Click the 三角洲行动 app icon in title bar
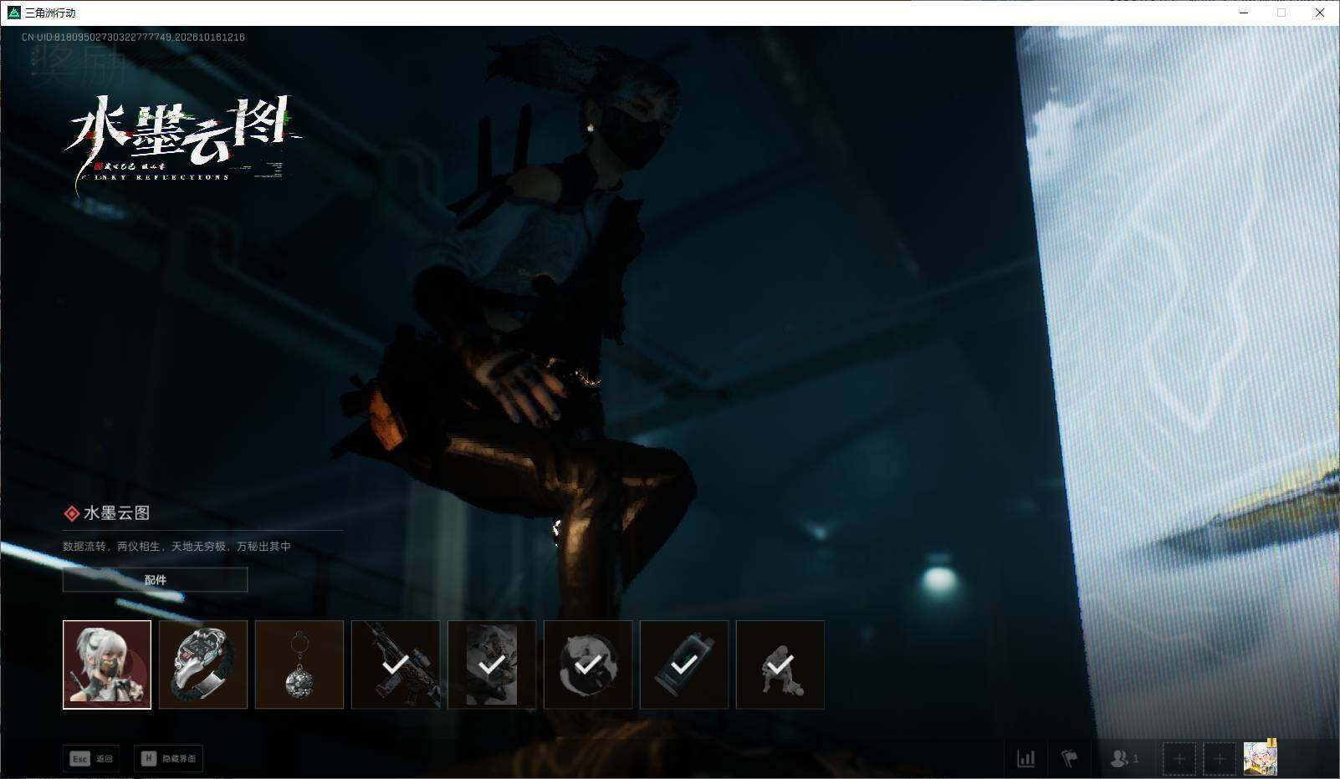 coord(13,13)
